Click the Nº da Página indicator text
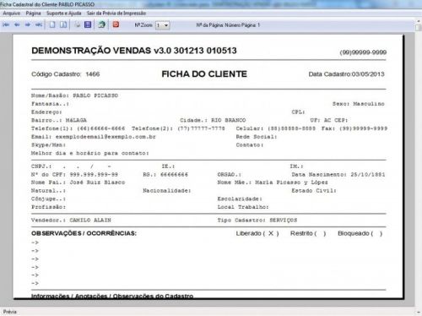Image resolution: width=422 pixels, height=316 pixels. (x=228, y=25)
